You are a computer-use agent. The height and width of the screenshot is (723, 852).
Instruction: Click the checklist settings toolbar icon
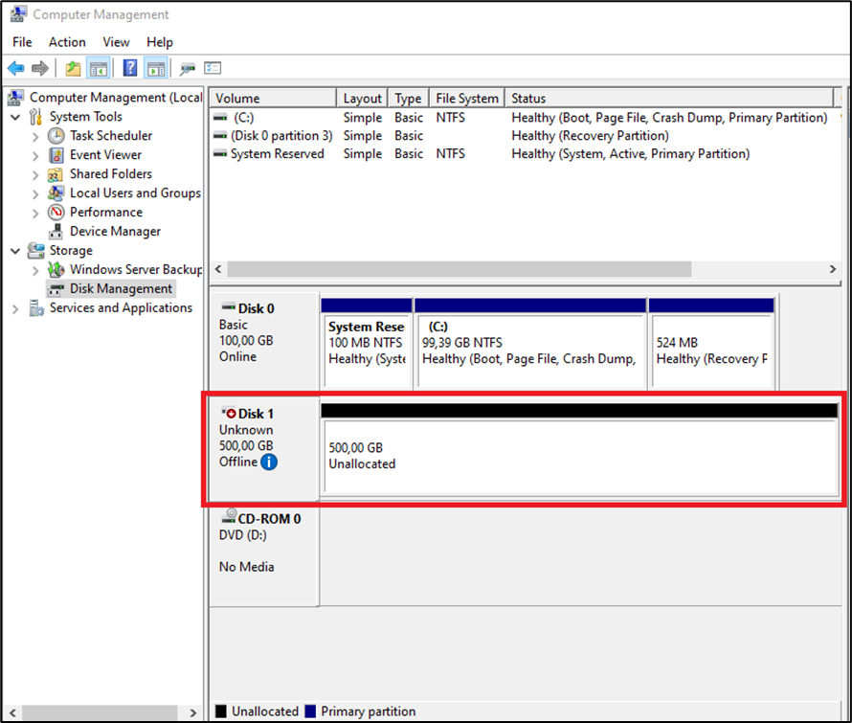pyautogui.click(x=213, y=68)
